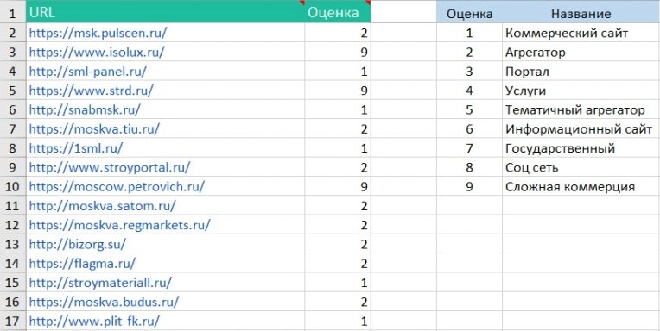Image resolution: width=660 pixels, height=331 pixels.
Task: Follow the http://bizorg.su/ hyperlink
Action: (x=77, y=244)
